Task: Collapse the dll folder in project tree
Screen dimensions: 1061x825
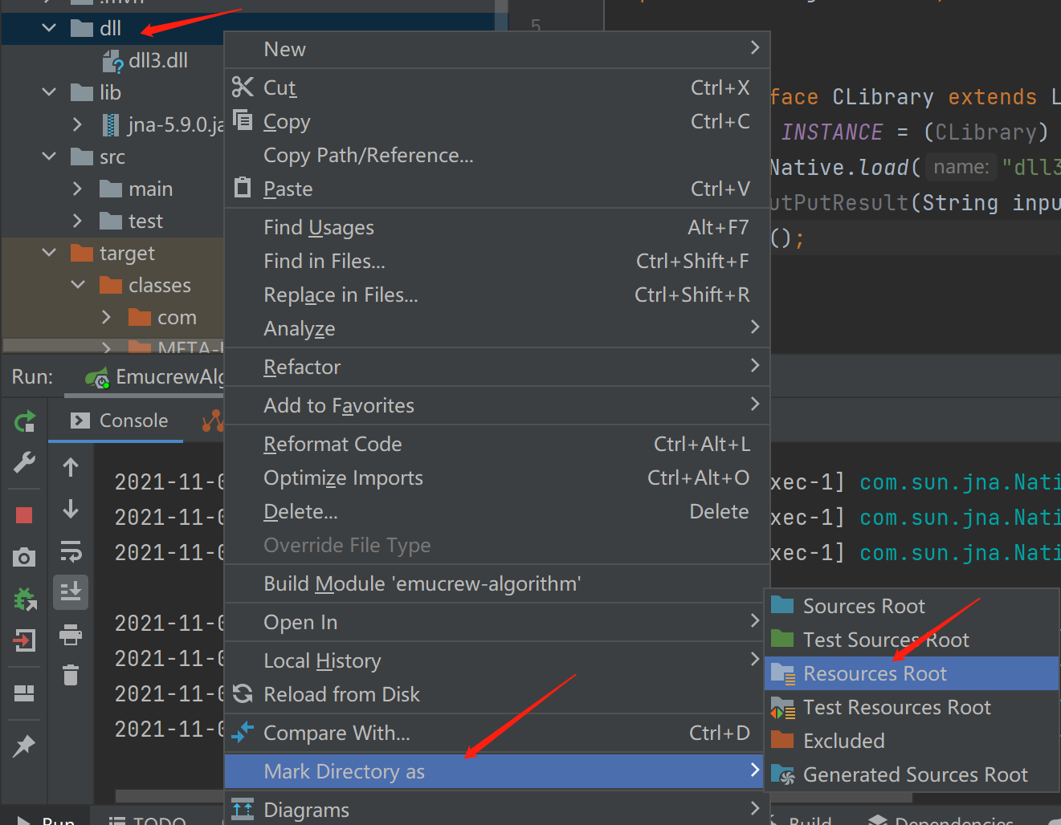Action: coord(48,27)
